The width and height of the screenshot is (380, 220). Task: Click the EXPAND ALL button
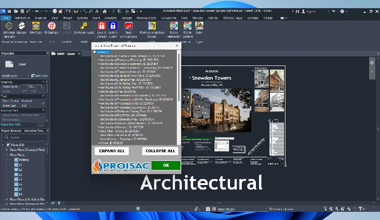(112, 151)
